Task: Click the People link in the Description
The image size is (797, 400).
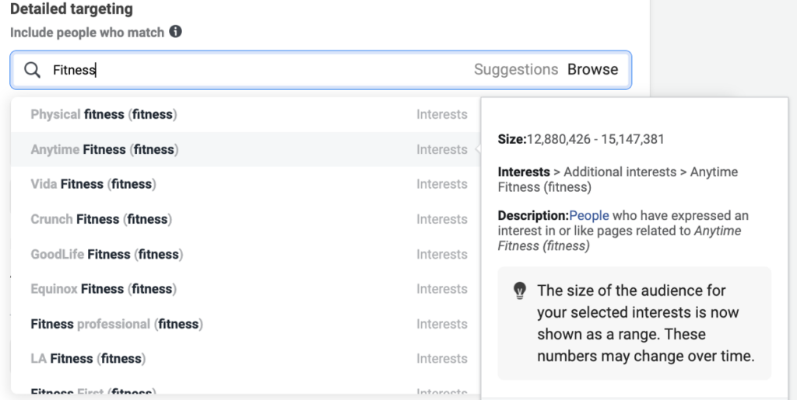Action: (x=589, y=215)
